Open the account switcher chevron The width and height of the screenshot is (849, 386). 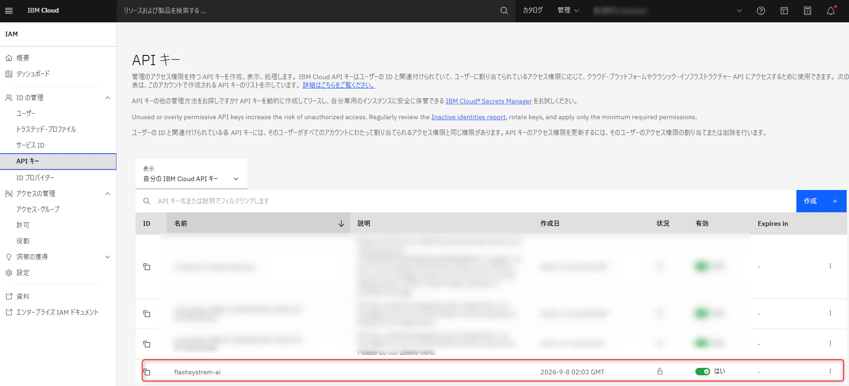(740, 11)
